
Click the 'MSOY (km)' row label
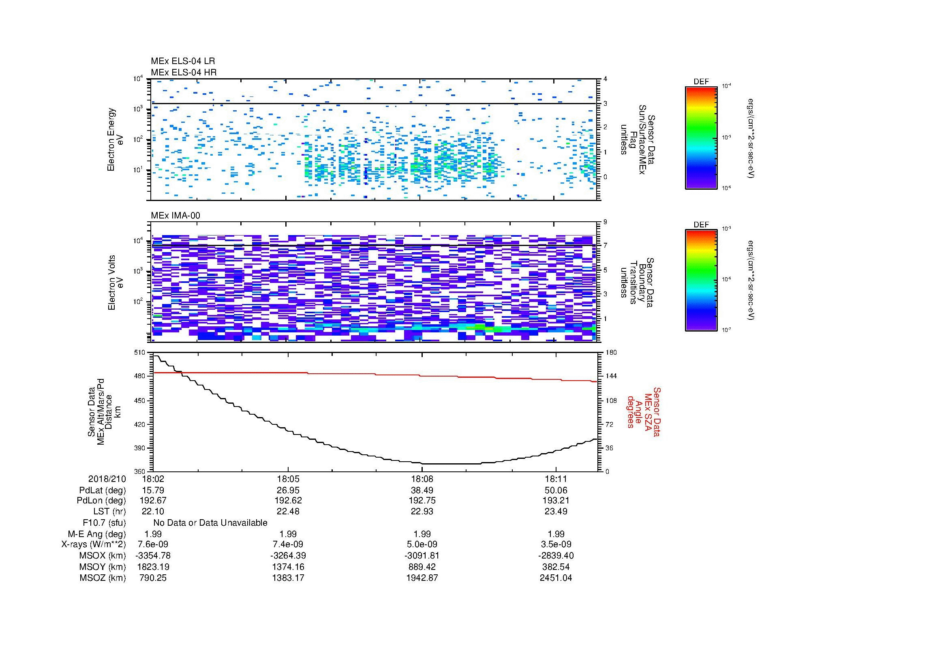[103, 567]
